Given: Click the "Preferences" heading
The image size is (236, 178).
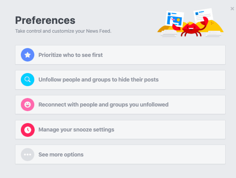Looking at the screenshot, I should (45, 20).
